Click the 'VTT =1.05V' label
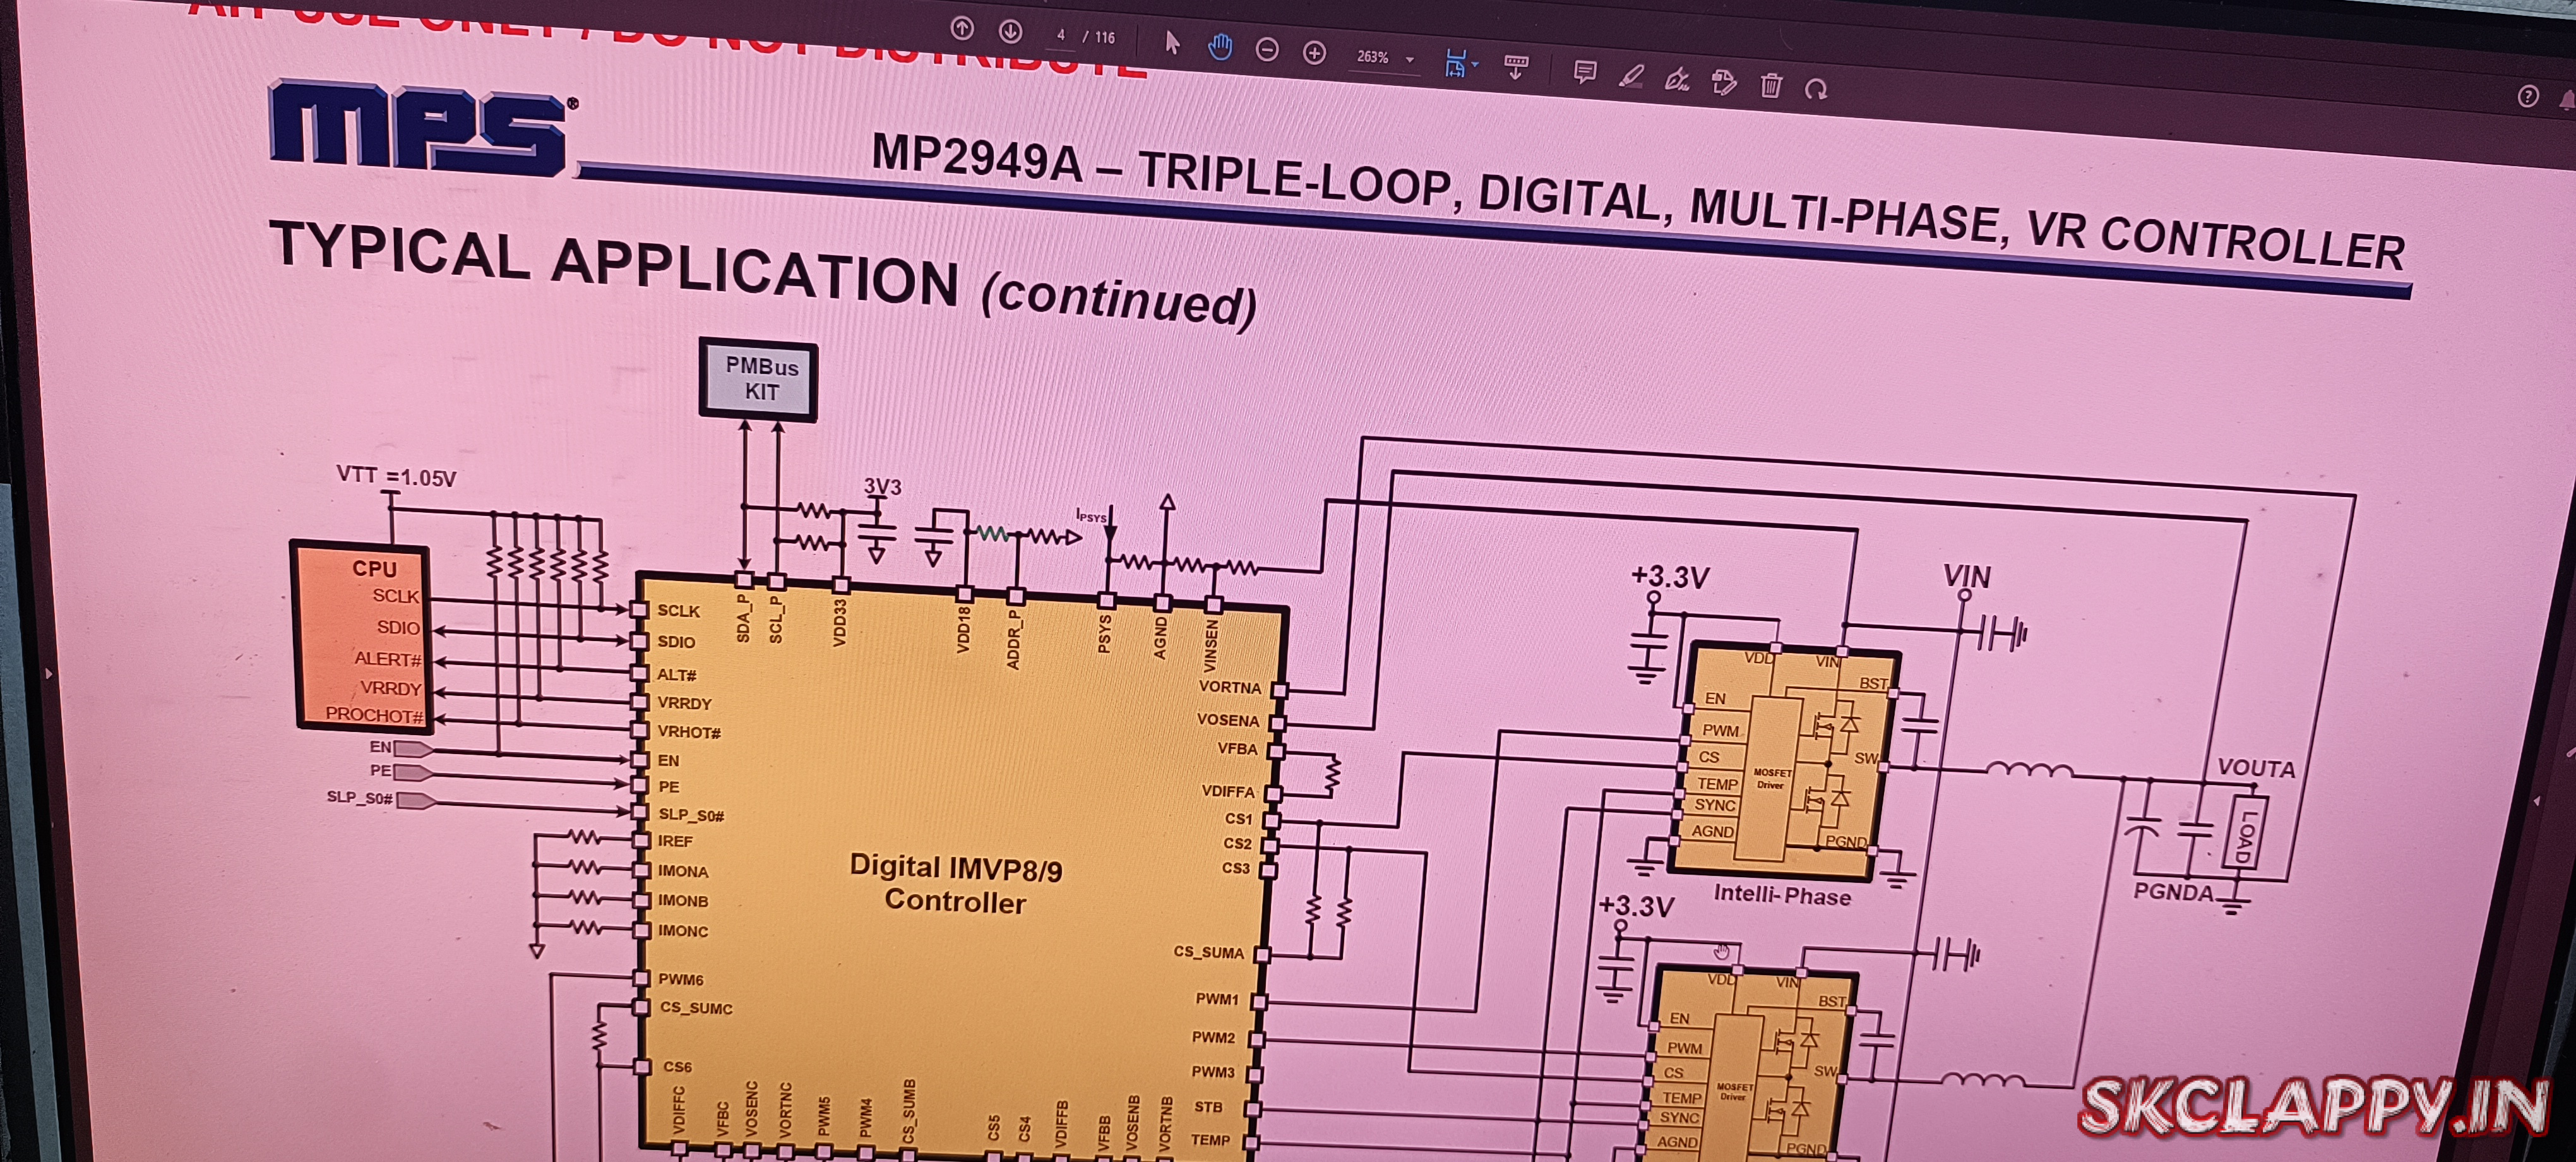Image resolution: width=2576 pixels, height=1162 pixels. (396, 476)
